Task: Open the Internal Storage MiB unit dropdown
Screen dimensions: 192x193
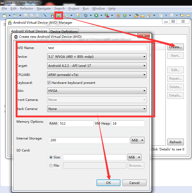Action: pos(138,140)
